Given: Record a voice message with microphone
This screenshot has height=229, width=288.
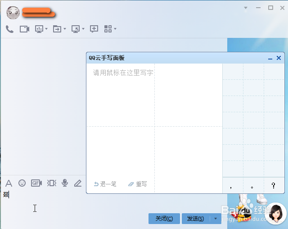Looking at the screenshot, I should pos(65,183).
